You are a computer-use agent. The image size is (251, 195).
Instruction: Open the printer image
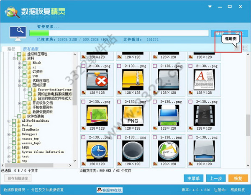point(169,115)
